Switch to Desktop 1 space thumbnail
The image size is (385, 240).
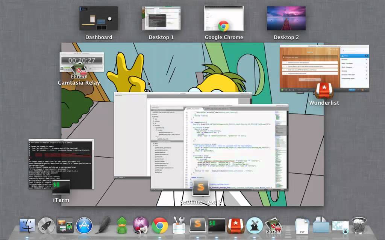coord(161,18)
